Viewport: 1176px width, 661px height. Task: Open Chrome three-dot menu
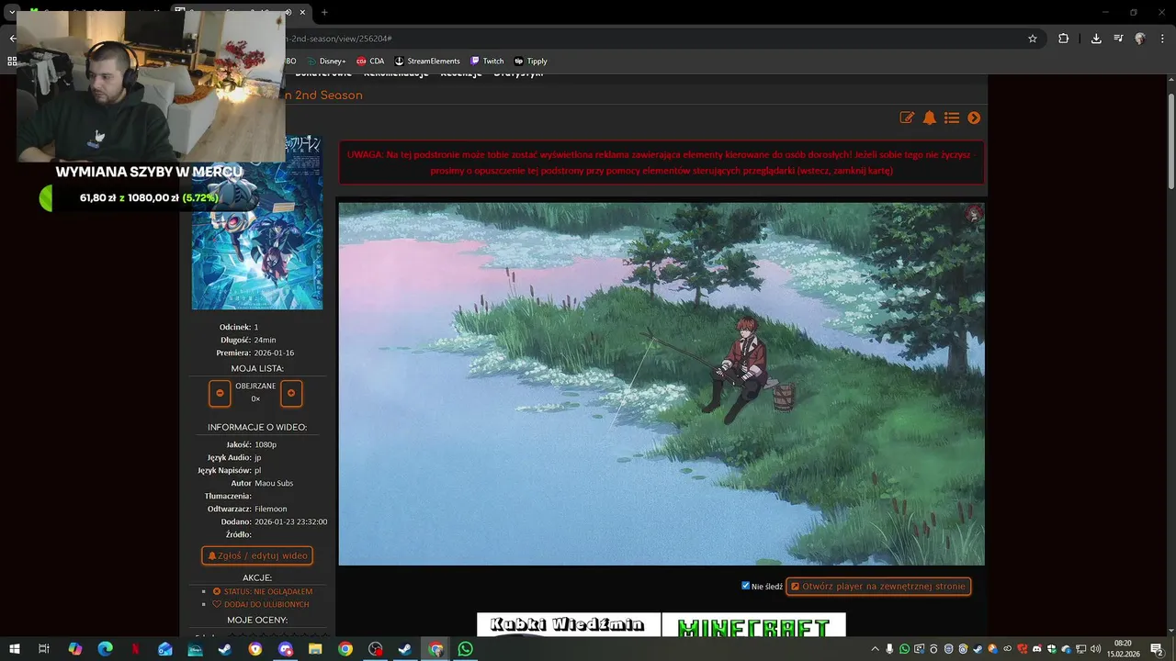(1160, 39)
